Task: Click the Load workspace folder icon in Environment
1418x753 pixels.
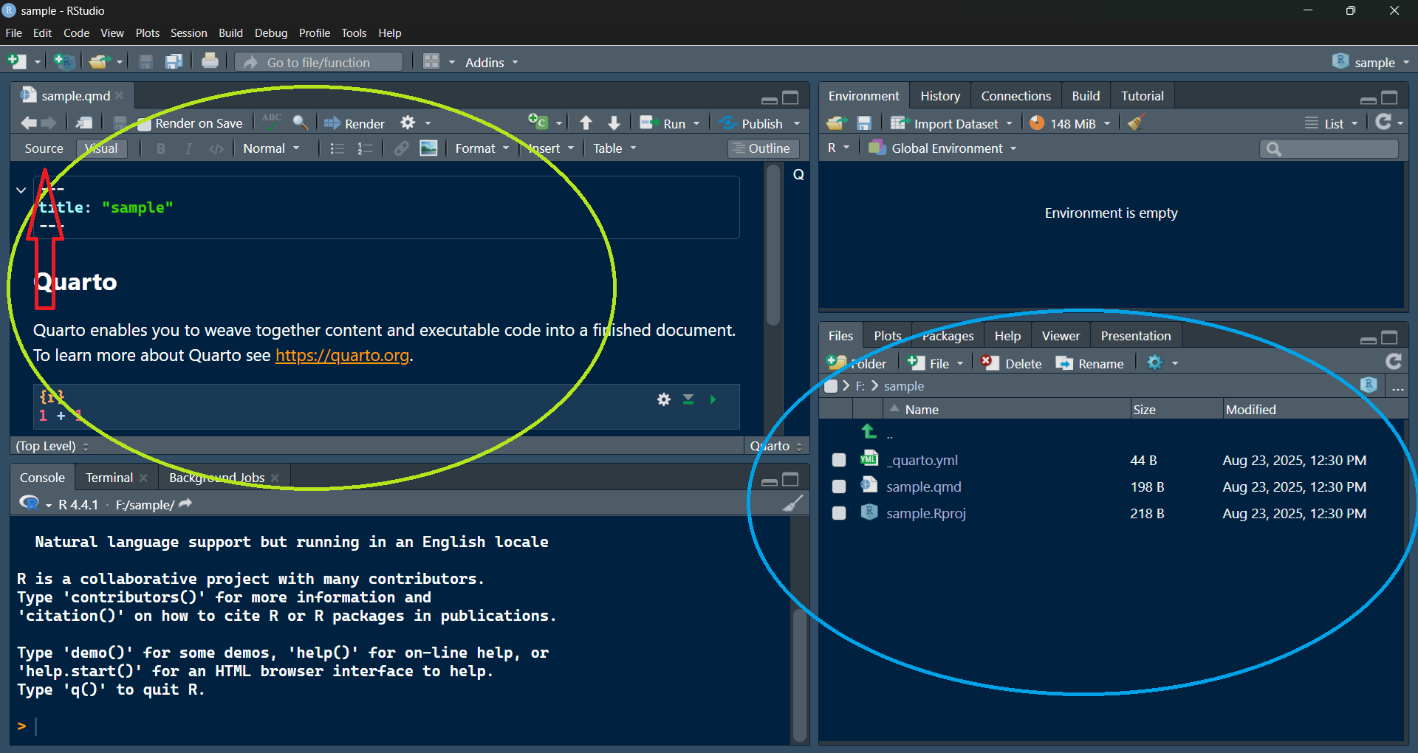Action: click(836, 123)
